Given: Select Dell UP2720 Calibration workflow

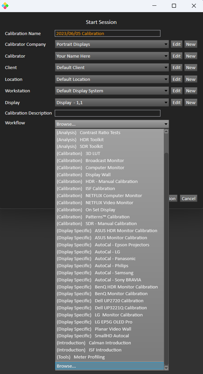Looking at the screenshot, I should pos(109,301).
